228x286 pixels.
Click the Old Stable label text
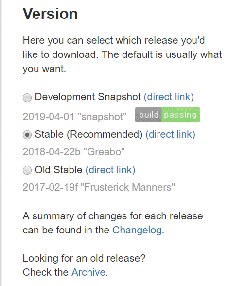click(58, 170)
